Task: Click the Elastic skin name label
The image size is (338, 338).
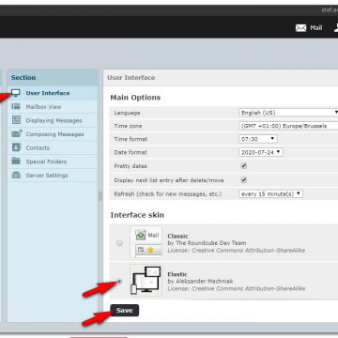Action: tap(177, 274)
